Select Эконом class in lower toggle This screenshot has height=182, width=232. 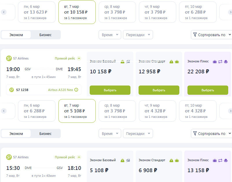(16, 133)
